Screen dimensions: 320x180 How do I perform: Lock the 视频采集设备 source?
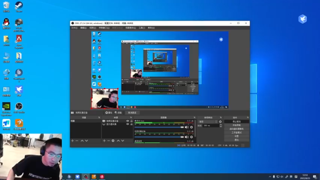[x=131, y=121]
